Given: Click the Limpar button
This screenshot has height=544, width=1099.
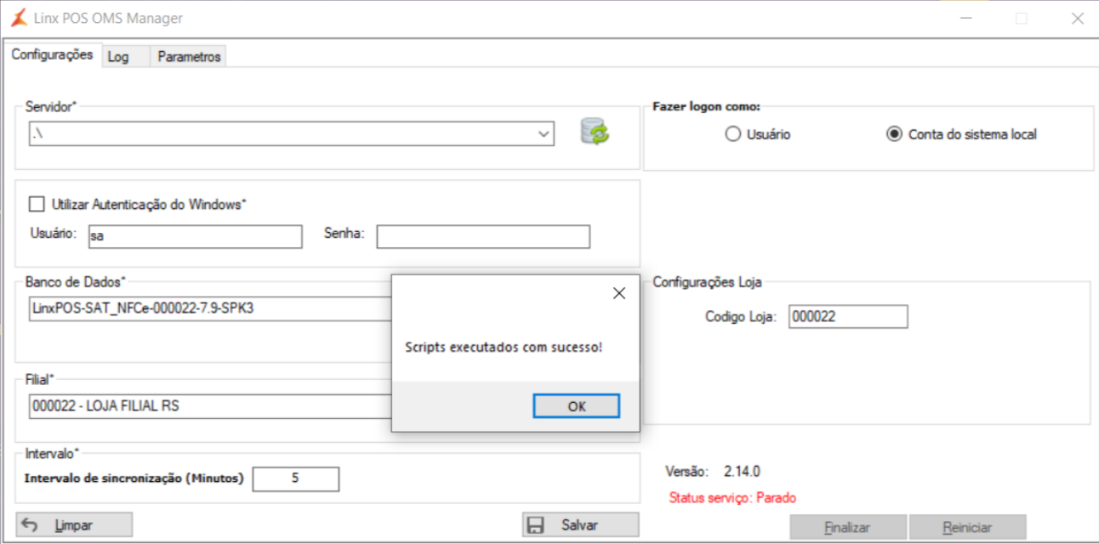Looking at the screenshot, I should point(75,525).
